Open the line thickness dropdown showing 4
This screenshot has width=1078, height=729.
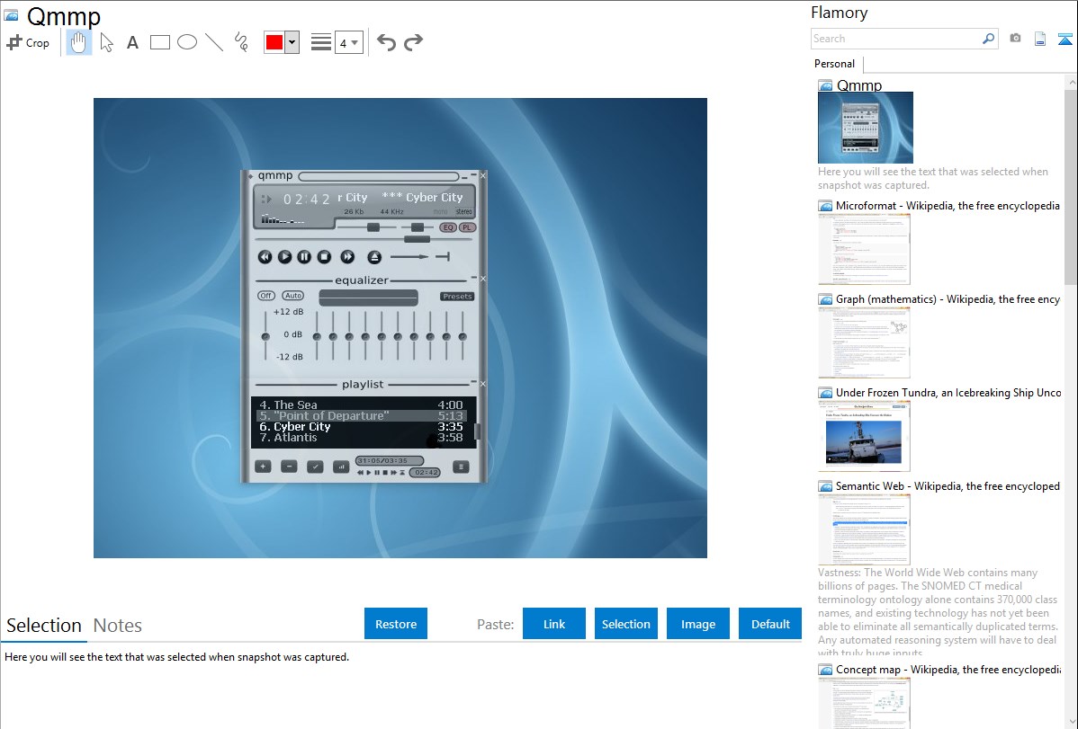click(x=348, y=42)
